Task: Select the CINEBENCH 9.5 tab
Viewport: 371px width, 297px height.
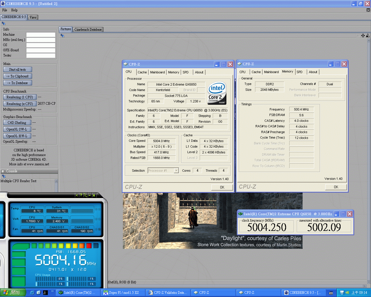Action: coord(14,17)
